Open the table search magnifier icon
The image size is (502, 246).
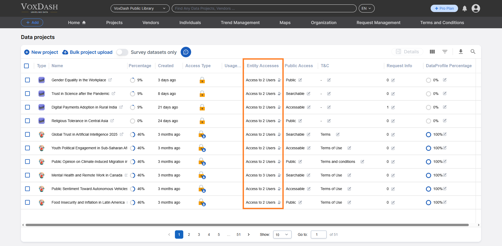tap(473, 52)
